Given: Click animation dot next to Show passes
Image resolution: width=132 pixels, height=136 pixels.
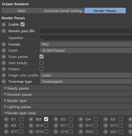Looking at the screenshot, I should 4,57.
